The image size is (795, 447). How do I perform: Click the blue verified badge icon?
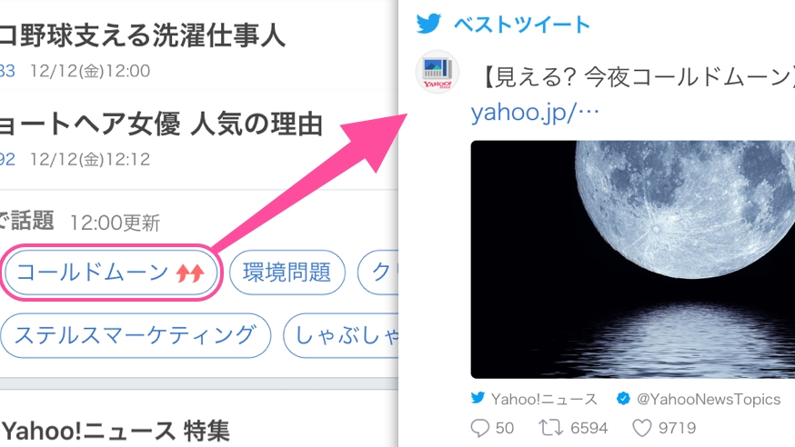point(623,399)
